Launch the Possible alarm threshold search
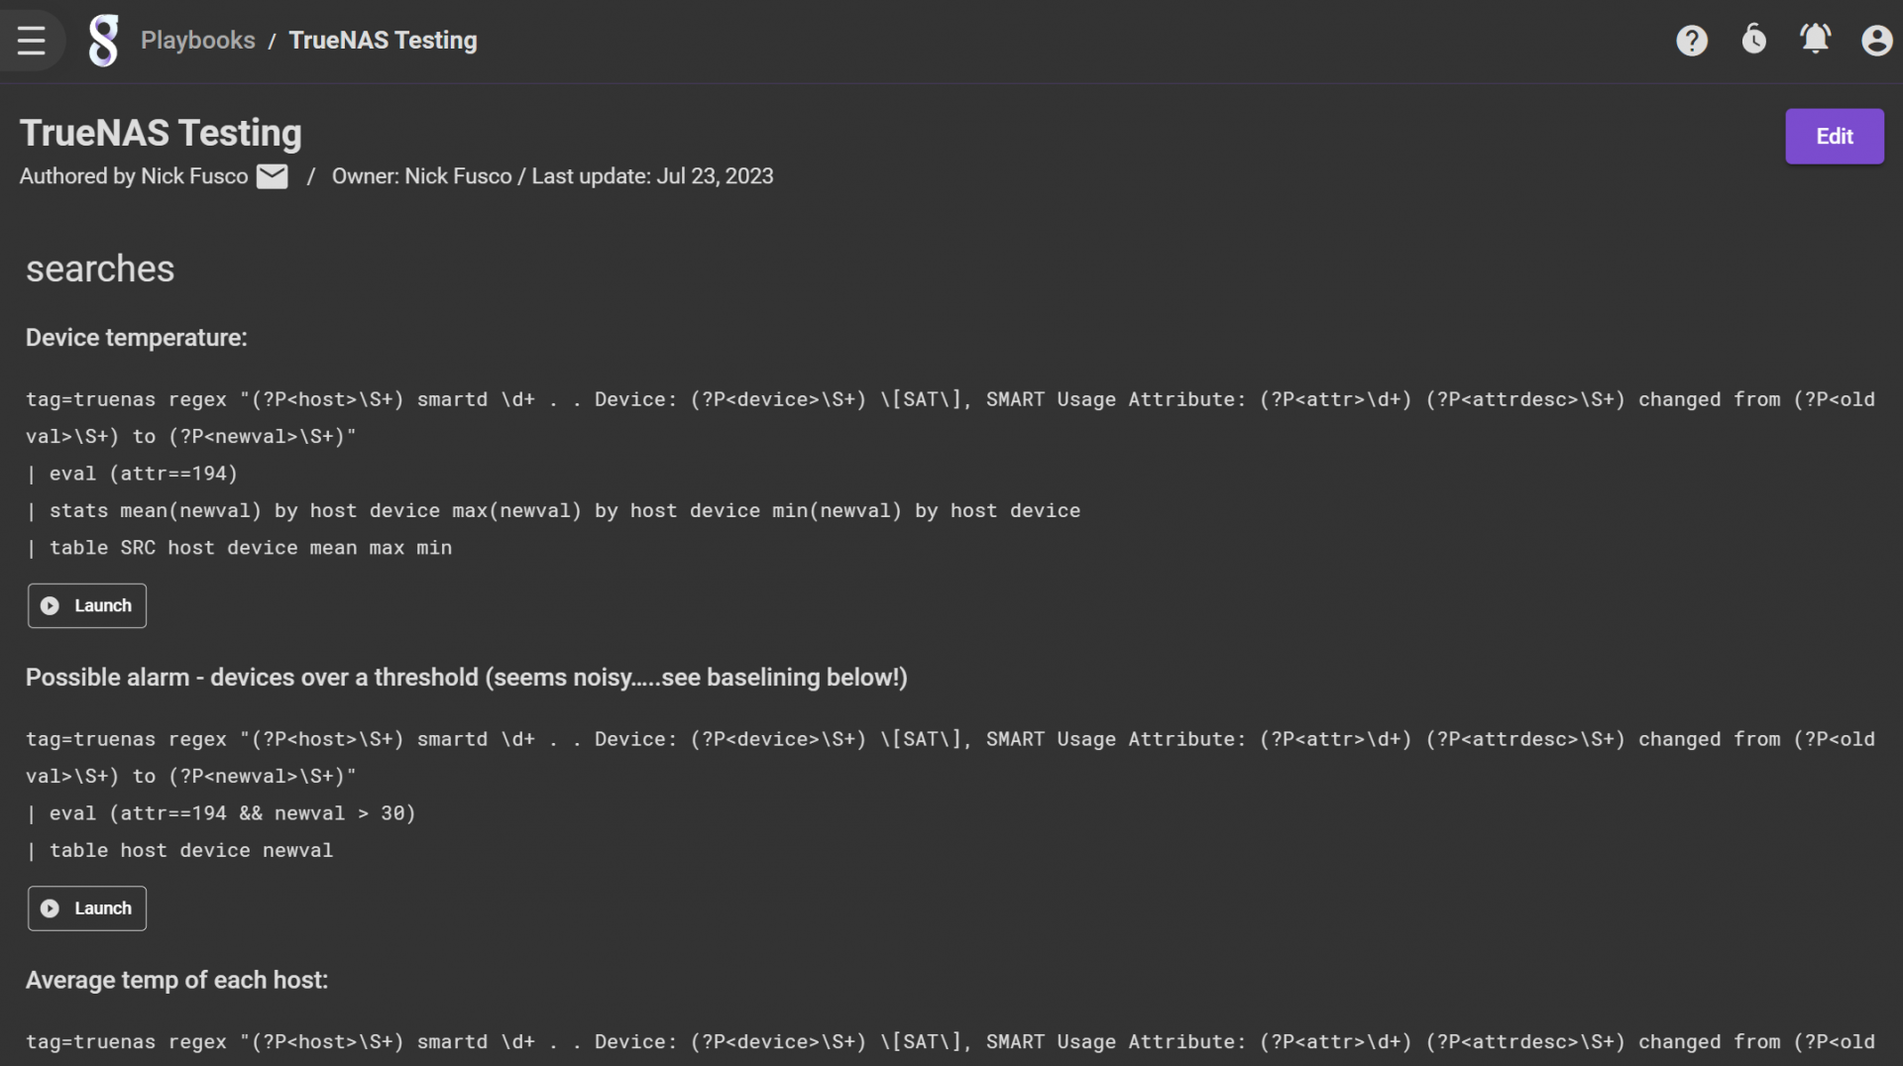 [87, 908]
